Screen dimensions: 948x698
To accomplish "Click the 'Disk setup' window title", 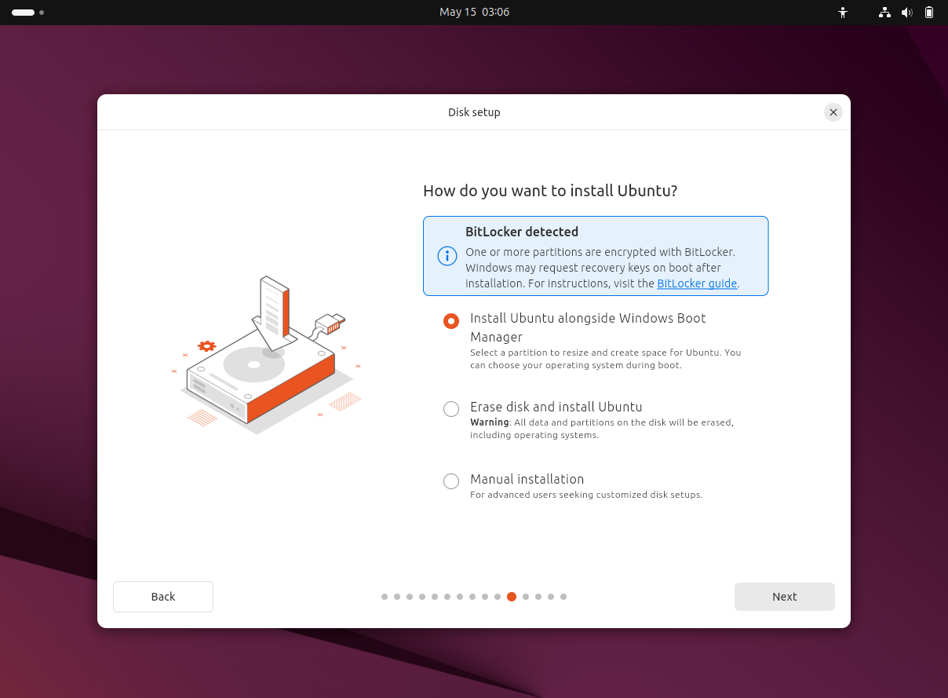I will coord(474,112).
